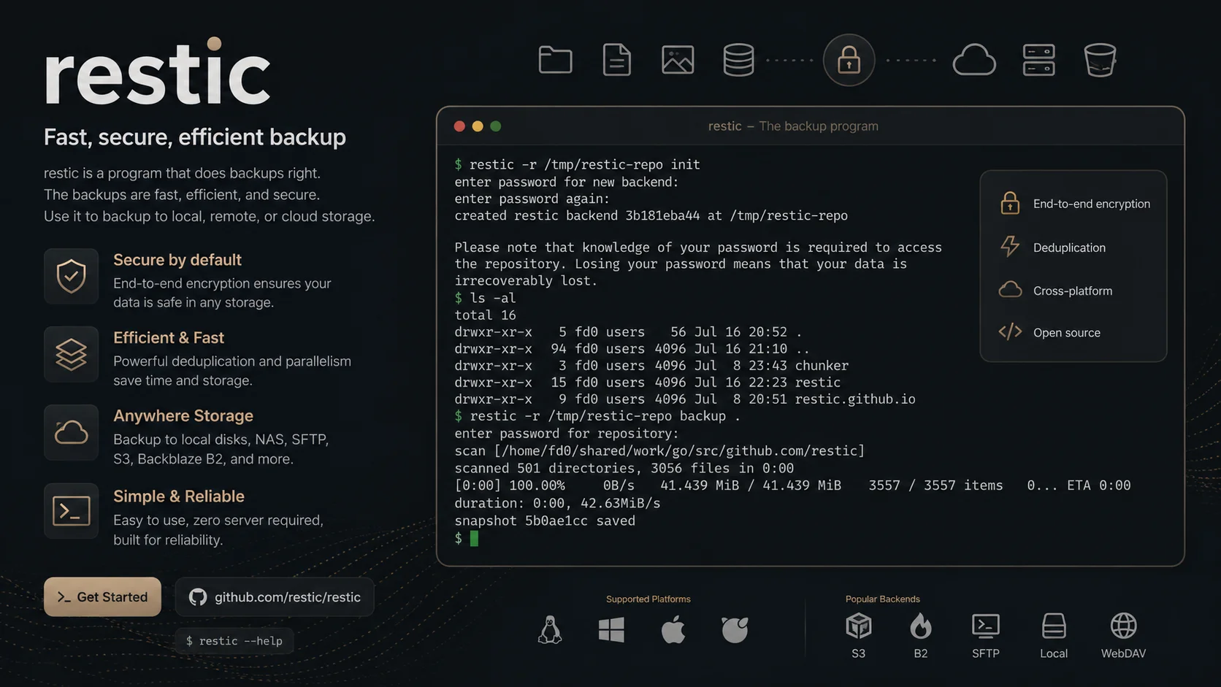Click the restic.github.io directory listing row
The width and height of the screenshot is (1221, 687).
click(685, 399)
